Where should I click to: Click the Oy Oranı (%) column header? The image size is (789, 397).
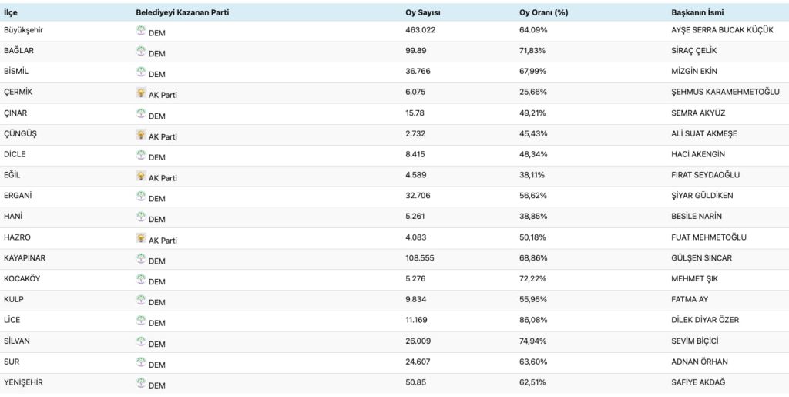click(545, 12)
